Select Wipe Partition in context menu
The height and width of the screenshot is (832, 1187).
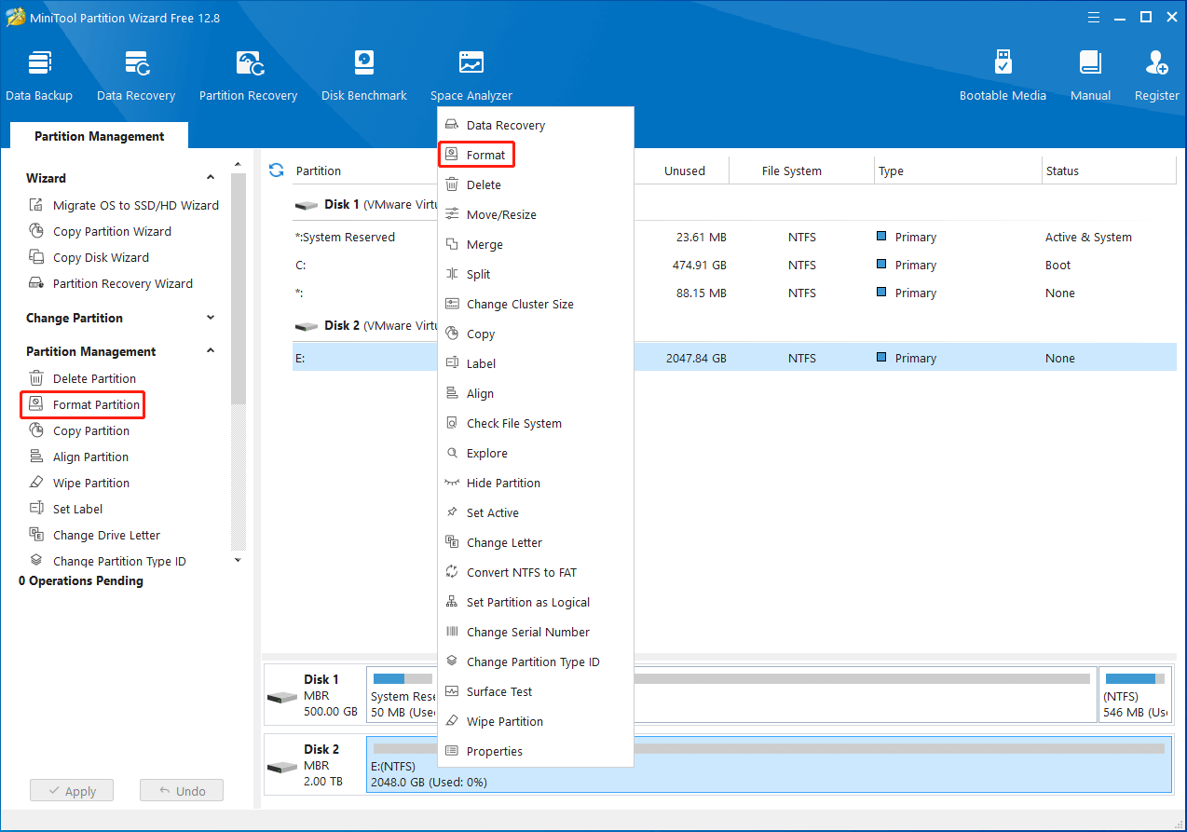(x=536, y=721)
